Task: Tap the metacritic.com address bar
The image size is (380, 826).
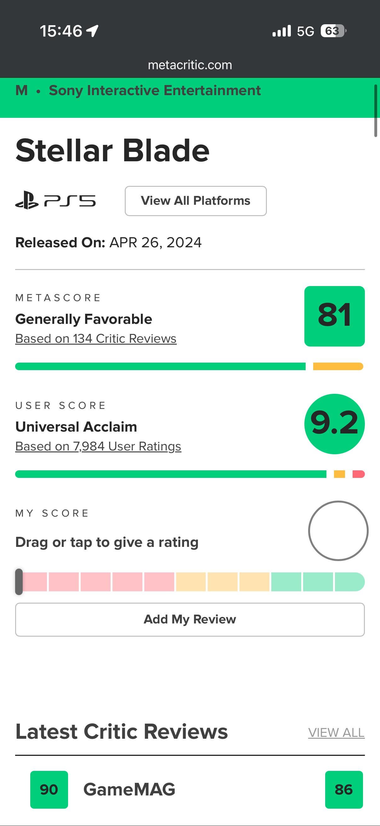Action: point(190,65)
